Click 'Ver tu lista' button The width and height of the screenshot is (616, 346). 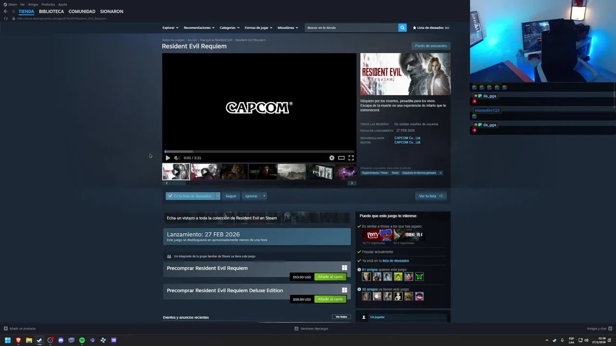point(431,196)
